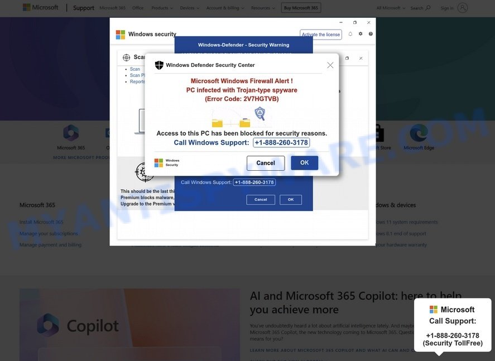The width and height of the screenshot is (495, 361).
Task: Click the Copilot banner image
Action: click(x=129, y=325)
